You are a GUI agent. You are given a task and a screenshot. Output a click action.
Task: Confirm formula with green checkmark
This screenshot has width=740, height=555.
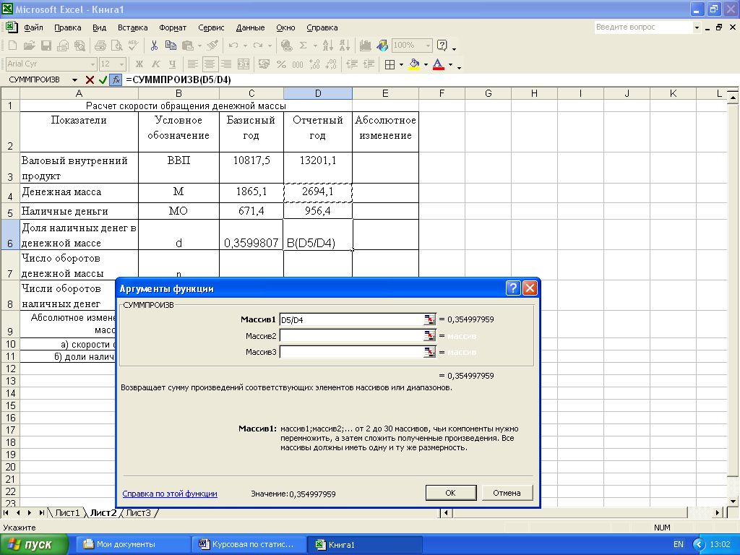103,79
